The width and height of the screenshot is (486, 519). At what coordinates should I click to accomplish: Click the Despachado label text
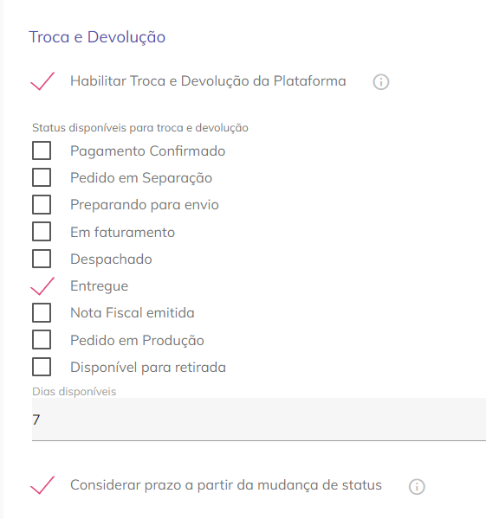click(x=111, y=259)
